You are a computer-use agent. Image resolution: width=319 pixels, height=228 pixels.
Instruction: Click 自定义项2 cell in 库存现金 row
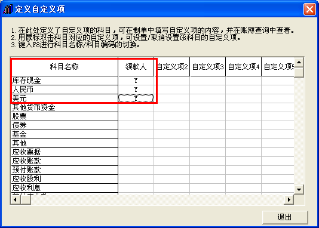pos(172,81)
